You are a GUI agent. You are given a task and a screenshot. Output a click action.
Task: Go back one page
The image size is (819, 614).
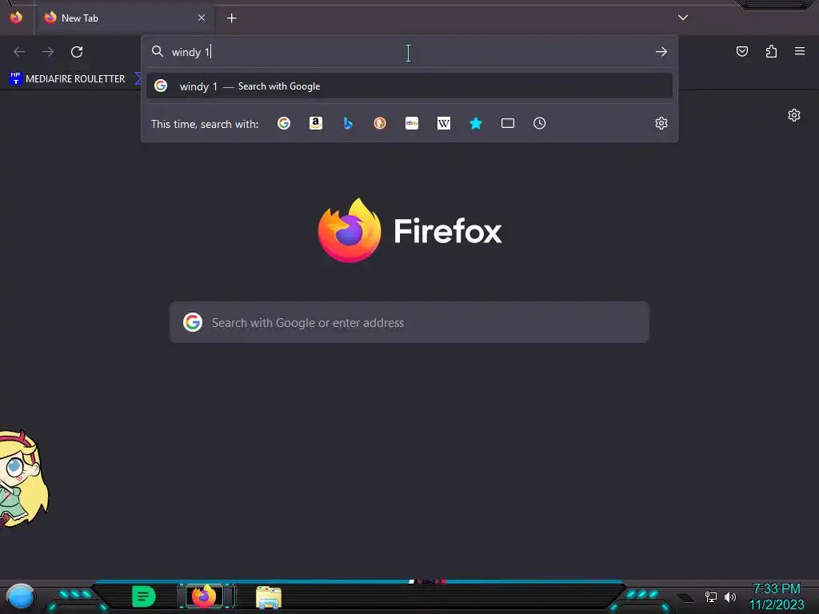click(19, 52)
